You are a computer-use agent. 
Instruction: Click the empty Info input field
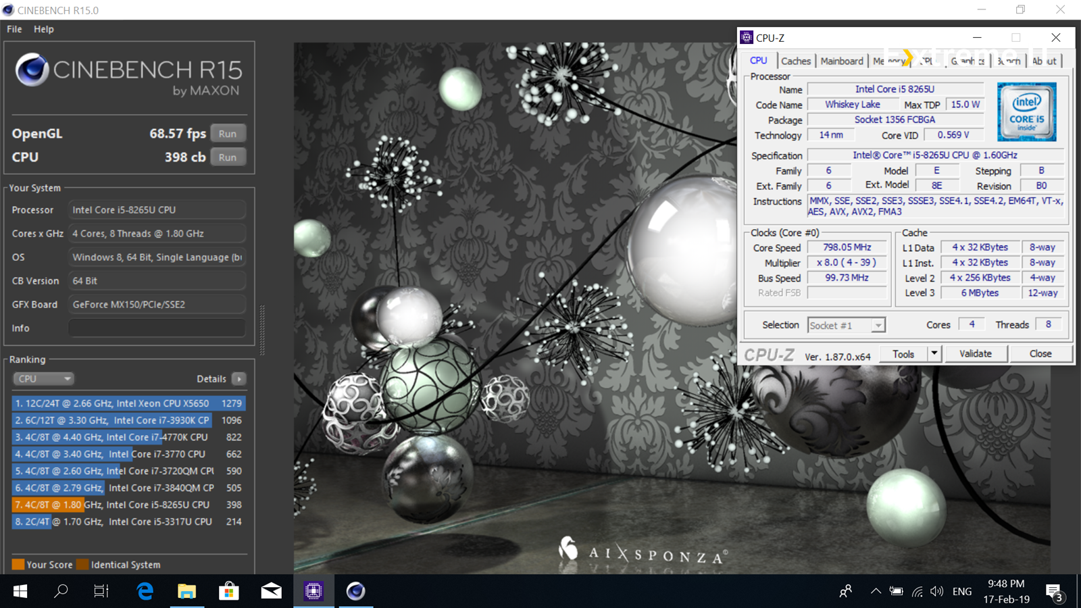(157, 328)
